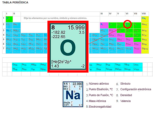Select the Thorium Th90 cell
The height and width of the screenshot is (115, 153).
point(17,69)
